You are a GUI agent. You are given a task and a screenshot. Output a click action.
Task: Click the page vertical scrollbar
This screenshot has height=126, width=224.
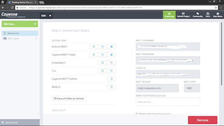(x=222, y=54)
